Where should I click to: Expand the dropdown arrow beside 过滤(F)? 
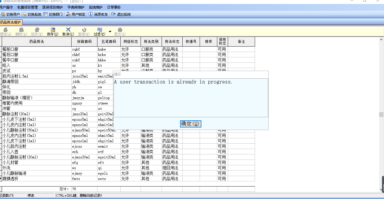[x=110, y=31]
